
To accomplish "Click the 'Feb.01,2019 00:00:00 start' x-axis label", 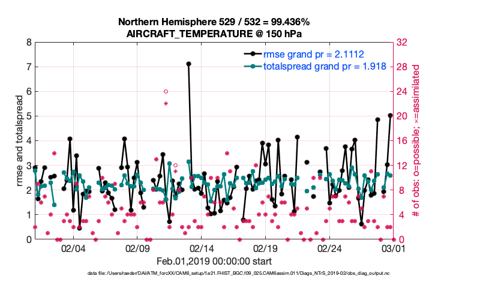I will (x=214, y=262).
